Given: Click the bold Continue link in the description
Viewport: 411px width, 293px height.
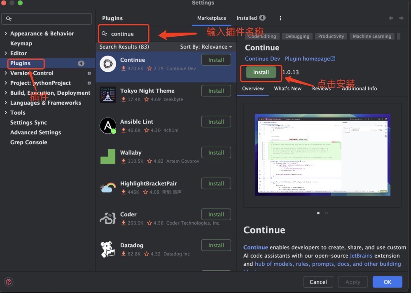Looking at the screenshot, I should point(256,247).
